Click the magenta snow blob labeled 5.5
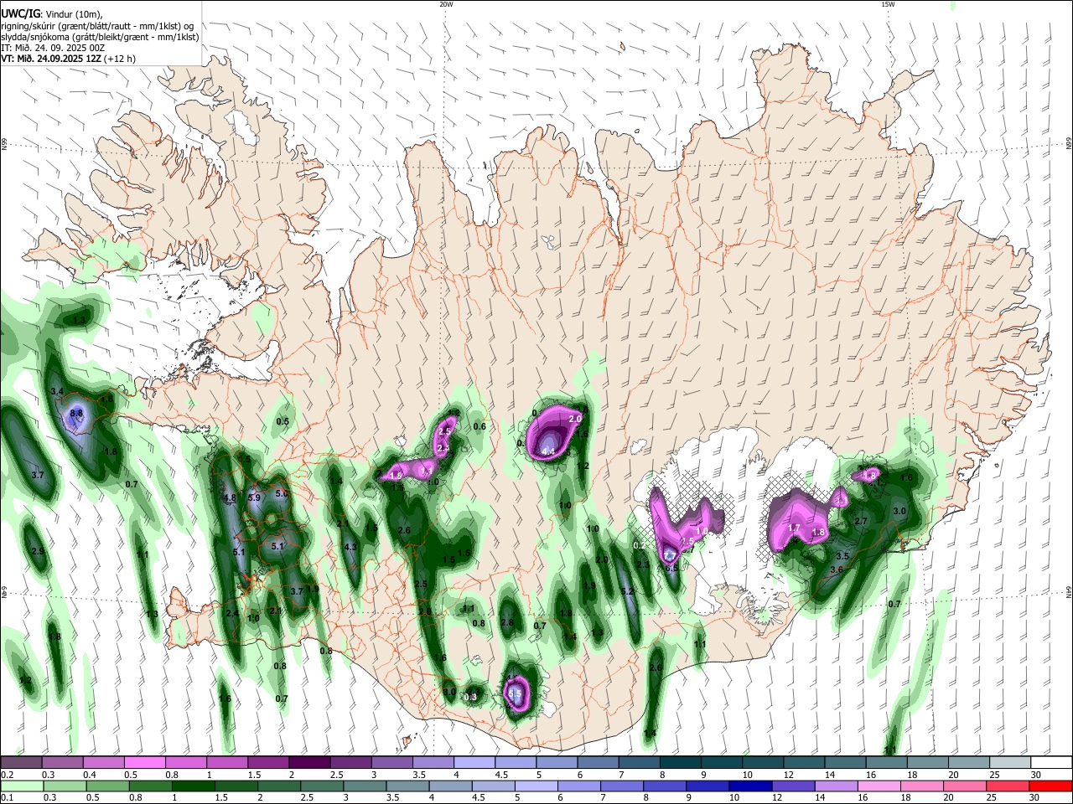This screenshot has height=804, width=1073. pos(516,693)
